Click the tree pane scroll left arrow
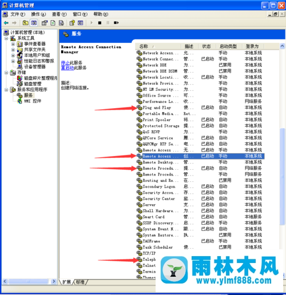The image size is (286, 295). (x=5, y=281)
